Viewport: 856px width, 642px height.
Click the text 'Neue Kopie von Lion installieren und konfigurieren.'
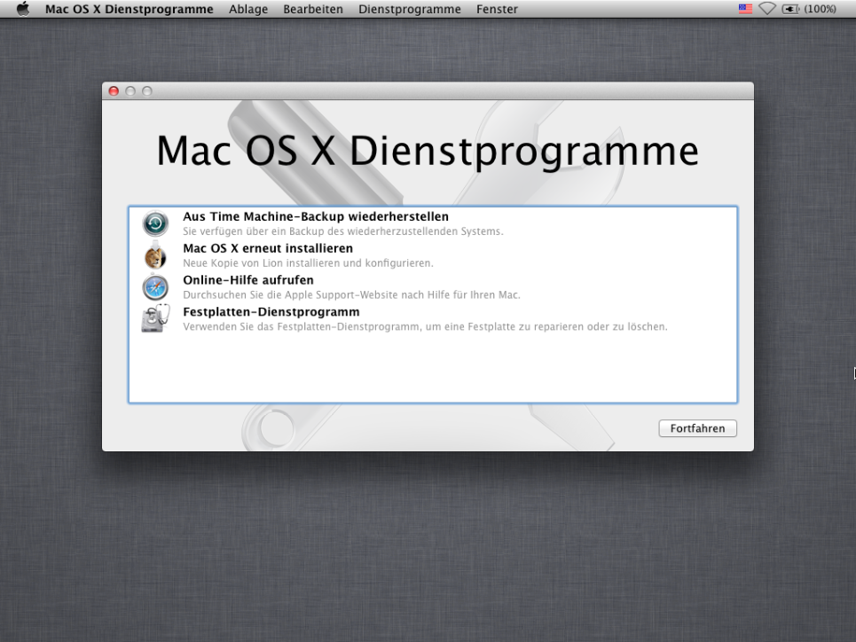pyautogui.click(x=308, y=263)
